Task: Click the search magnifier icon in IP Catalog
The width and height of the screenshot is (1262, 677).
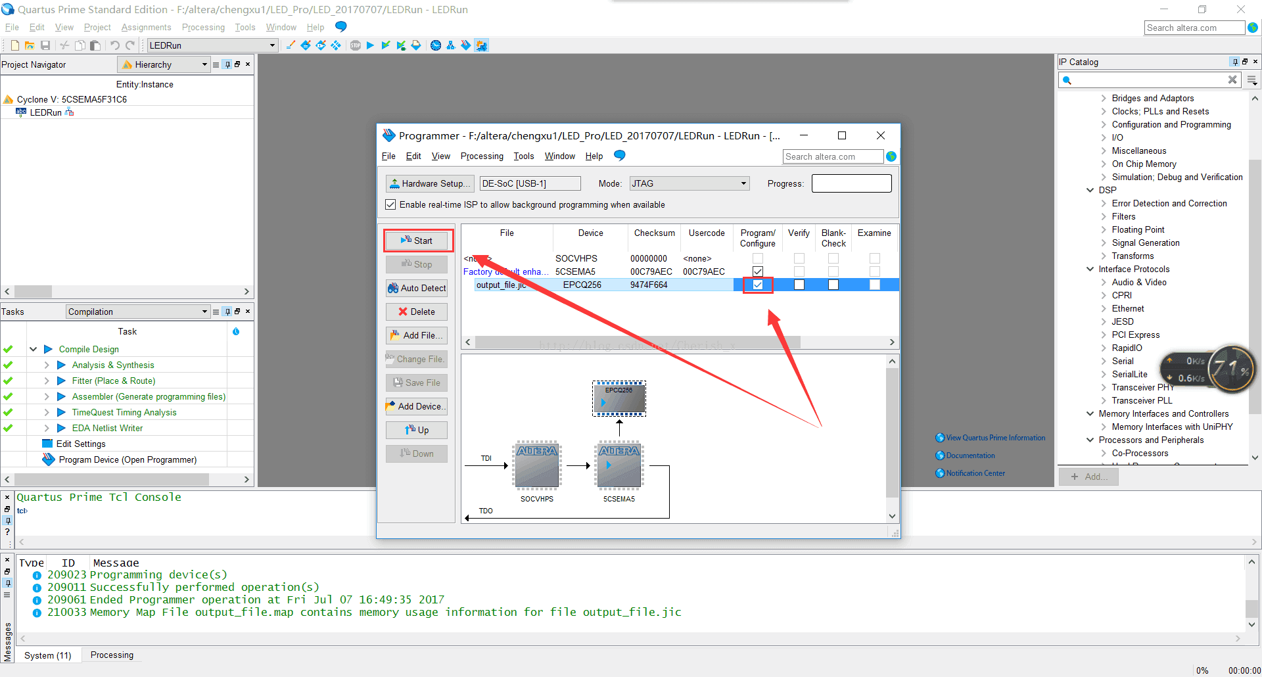Action: click(x=1067, y=80)
